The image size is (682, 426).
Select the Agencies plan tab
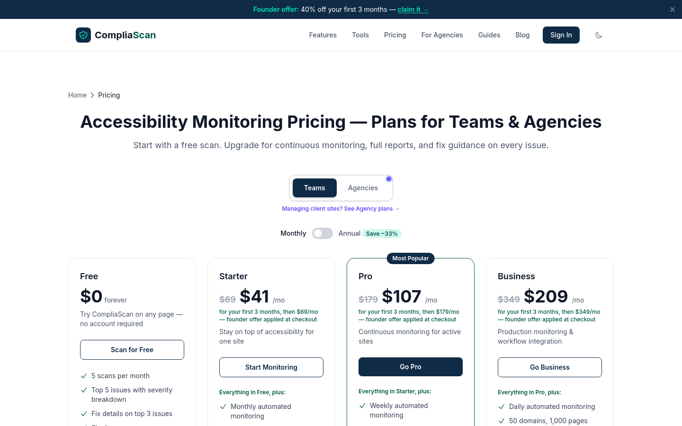(x=363, y=188)
